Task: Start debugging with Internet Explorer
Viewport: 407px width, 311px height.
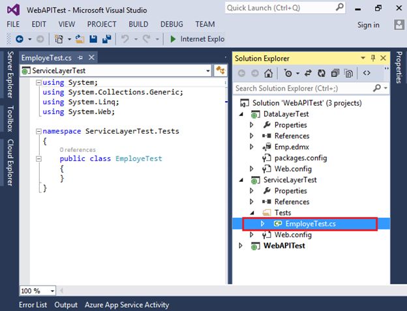Action: tap(197, 39)
